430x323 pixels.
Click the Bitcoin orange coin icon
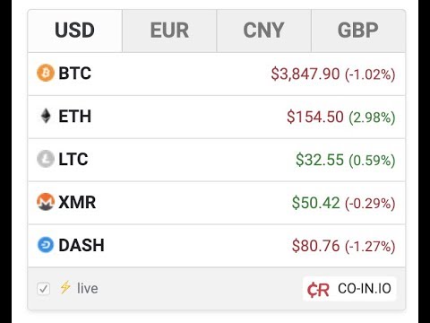[46, 73]
